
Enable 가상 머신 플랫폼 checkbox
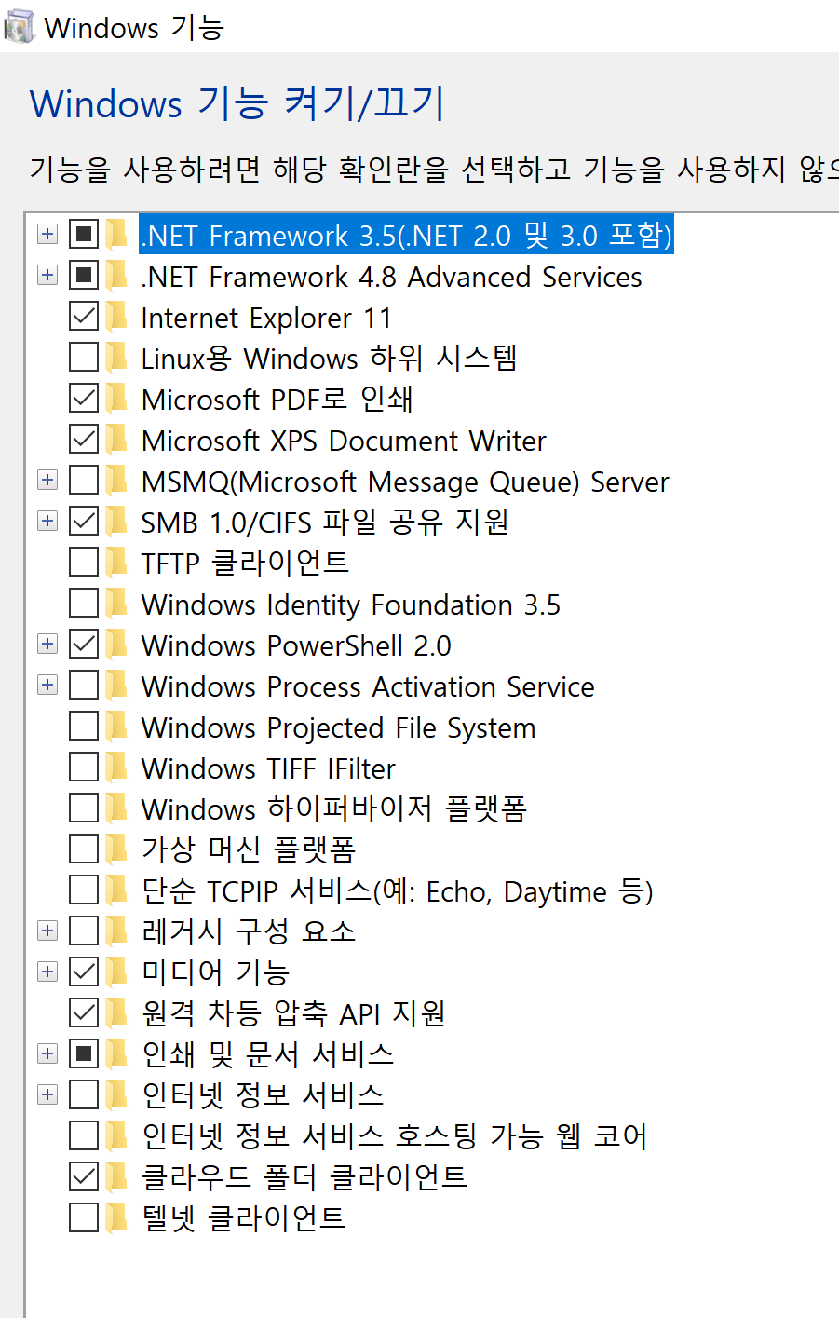click(x=84, y=849)
